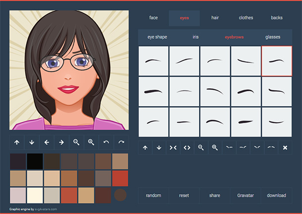
Task: Click the avatar preview image
Action: tap(69, 70)
